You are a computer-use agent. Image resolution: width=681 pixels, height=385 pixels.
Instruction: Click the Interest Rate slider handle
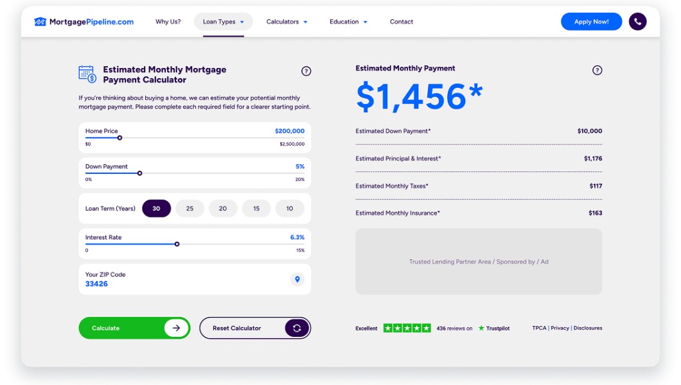click(x=177, y=244)
